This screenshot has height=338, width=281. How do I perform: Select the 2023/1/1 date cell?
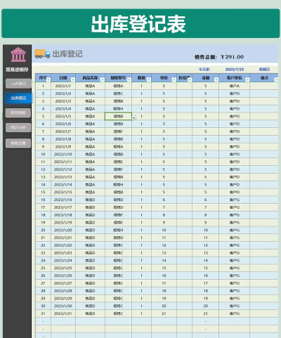(x=63, y=86)
